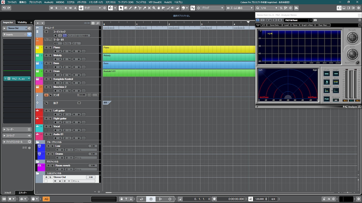Toggle the PAZ plugin power button
Viewport: 362px width, 203px height.
coord(258,20)
